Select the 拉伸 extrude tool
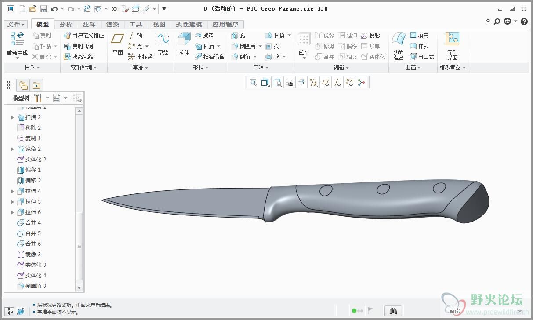This screenshot has height=320, width=533. 184,44
